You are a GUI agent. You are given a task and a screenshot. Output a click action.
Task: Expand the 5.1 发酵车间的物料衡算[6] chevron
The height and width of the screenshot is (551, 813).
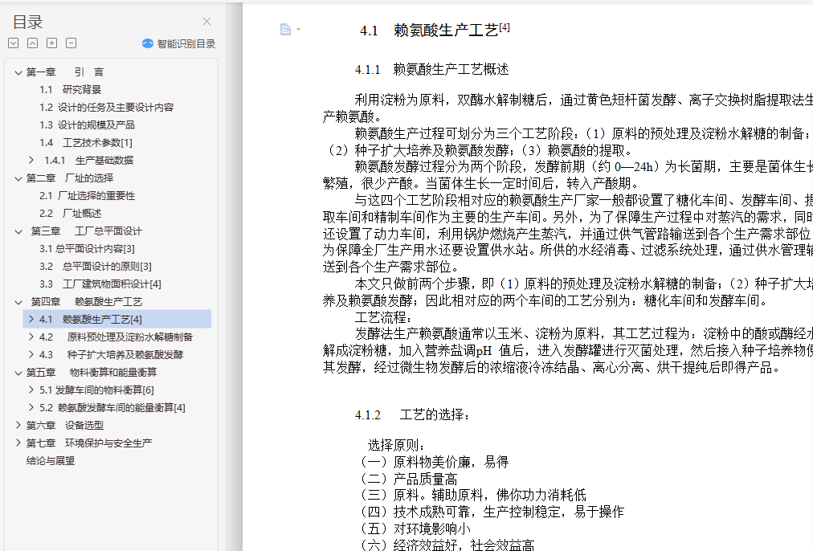pyautogui.click(x=31, y=390)
